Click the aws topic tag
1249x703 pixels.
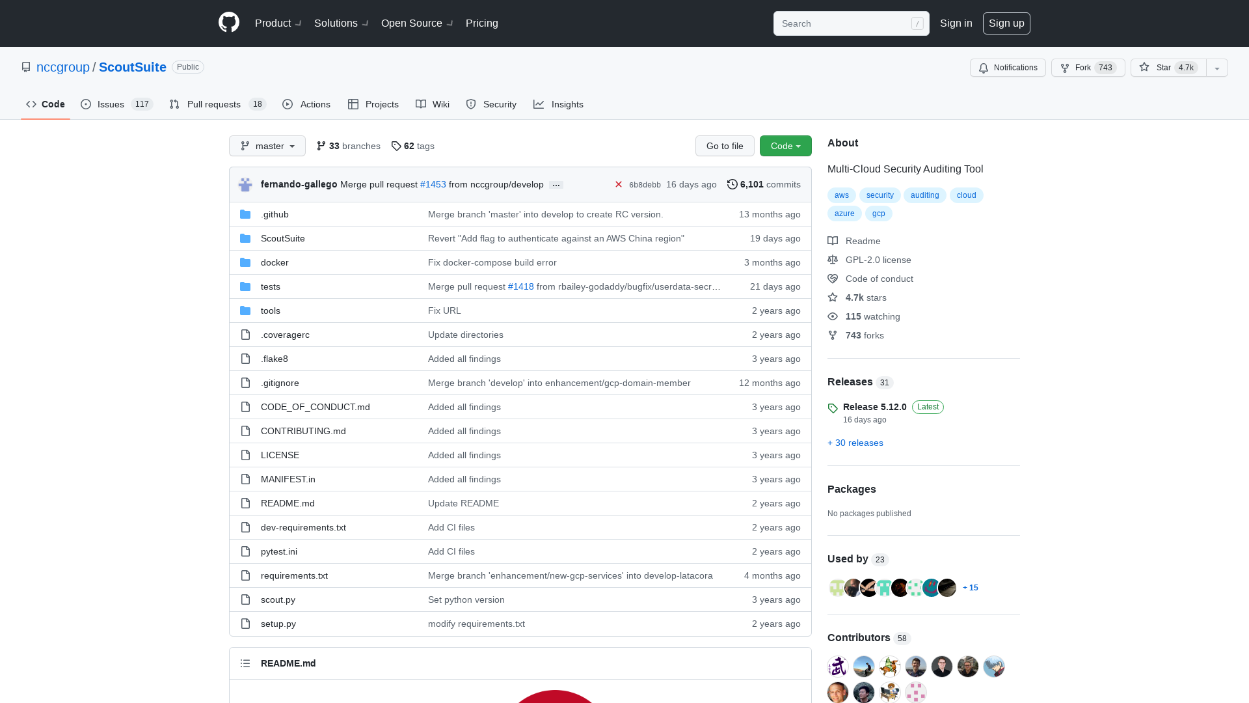pyautogui.click(x=842, y=195)
